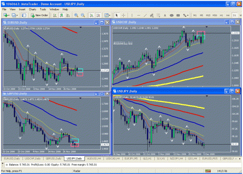The height and width of the screenshot is (174, 243).
Task: Switch timeframe to H4
Action: coord(228,15)
